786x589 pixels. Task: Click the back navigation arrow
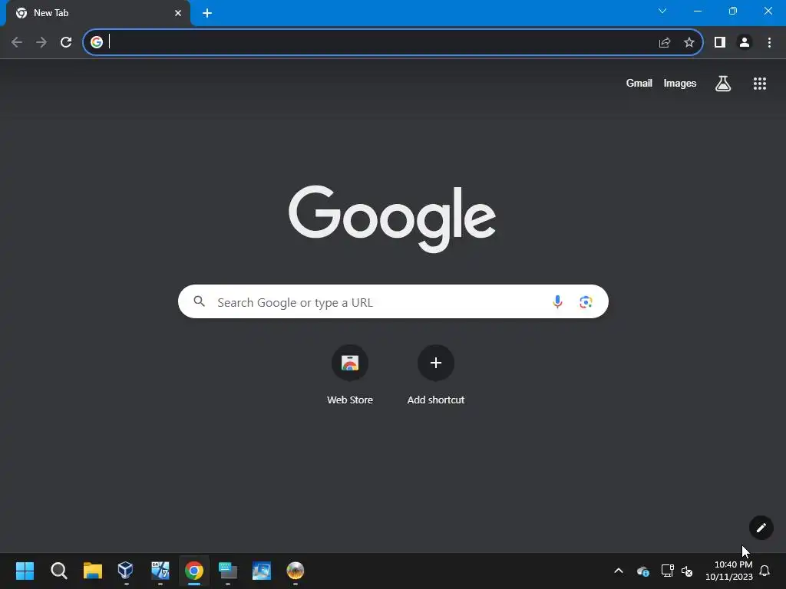[x=17, y=42]
